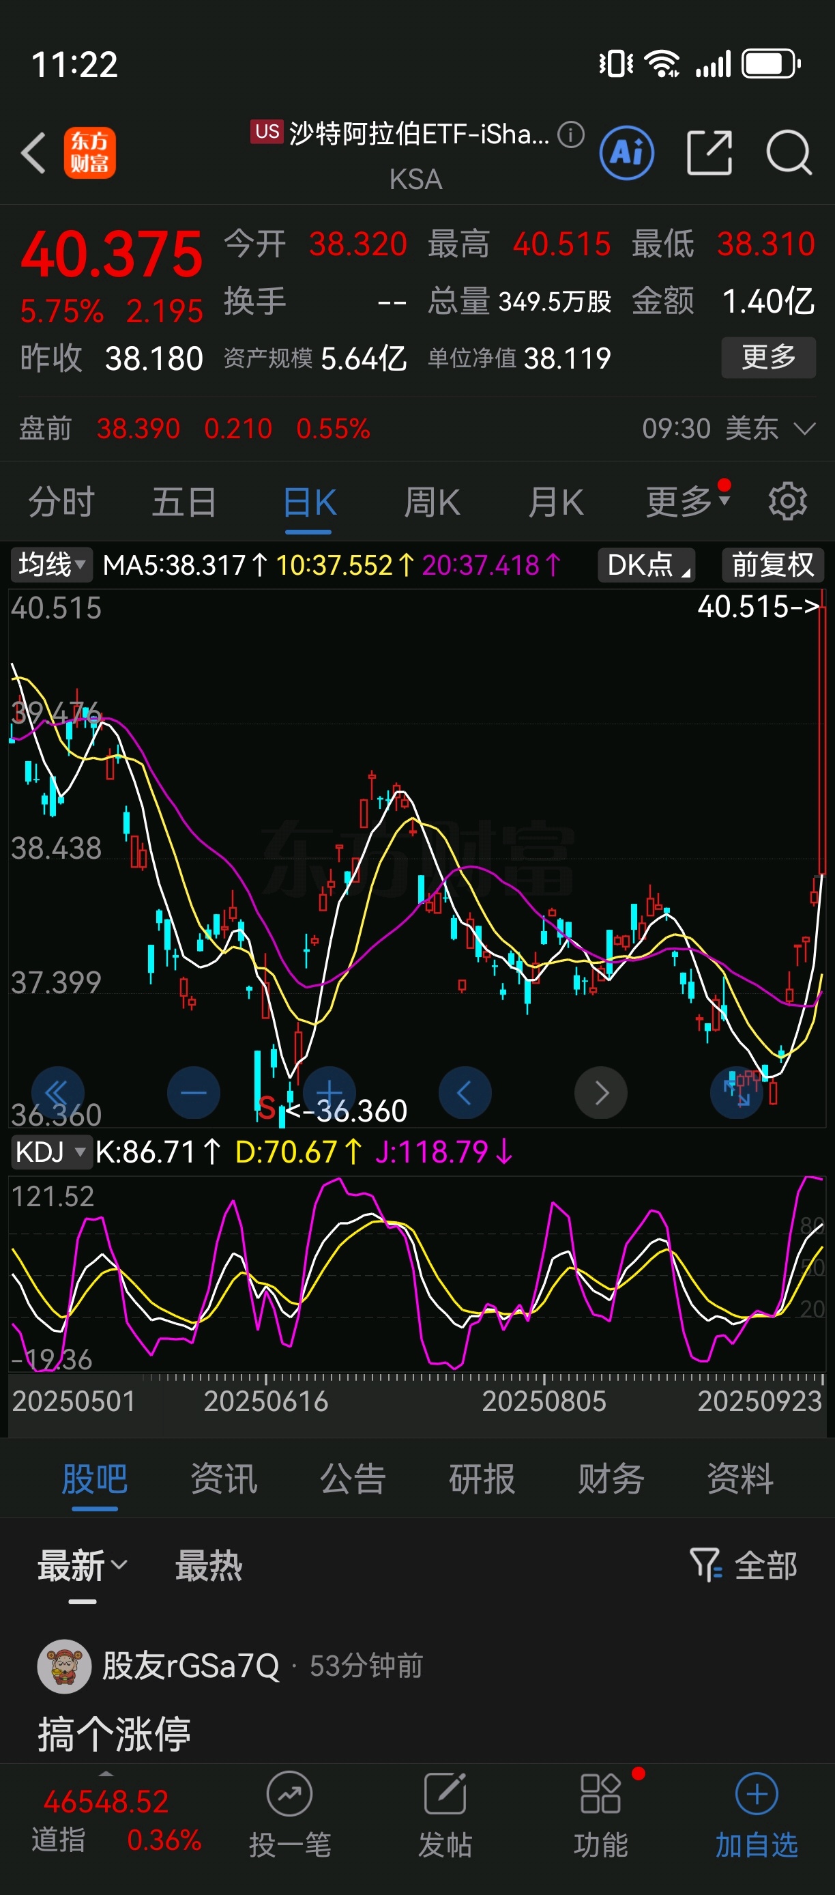Viewport: 835px width, 1895px height.
Task: Tap the J:118.79 KDJ value
Action: pyautogui.click(x=444, y=1152)
